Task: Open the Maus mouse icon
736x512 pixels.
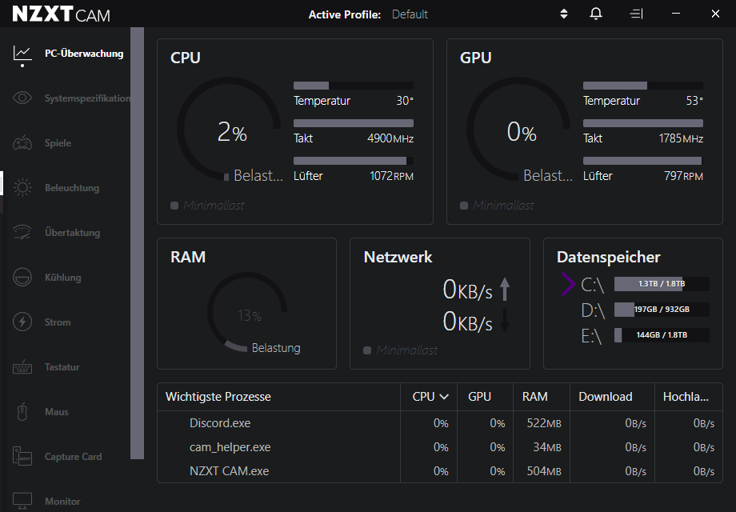Action: 22,411
